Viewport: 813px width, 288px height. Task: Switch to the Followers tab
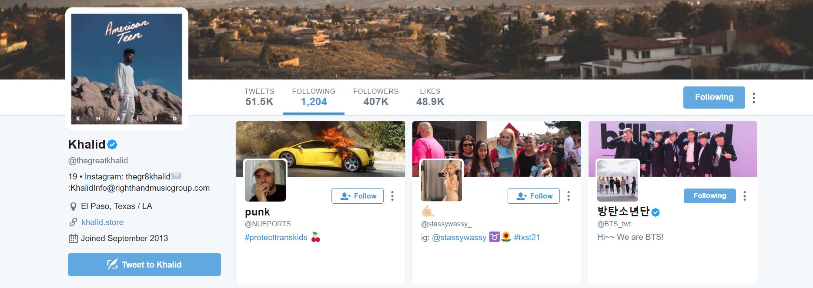point(376,97)
